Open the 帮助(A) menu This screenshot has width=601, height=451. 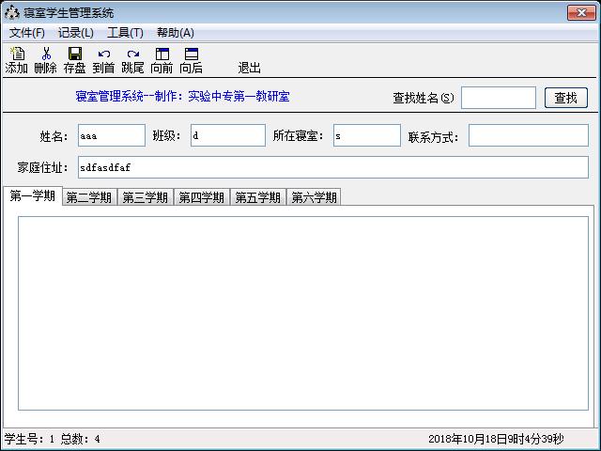pyautogui.click(x=176, y=33)
